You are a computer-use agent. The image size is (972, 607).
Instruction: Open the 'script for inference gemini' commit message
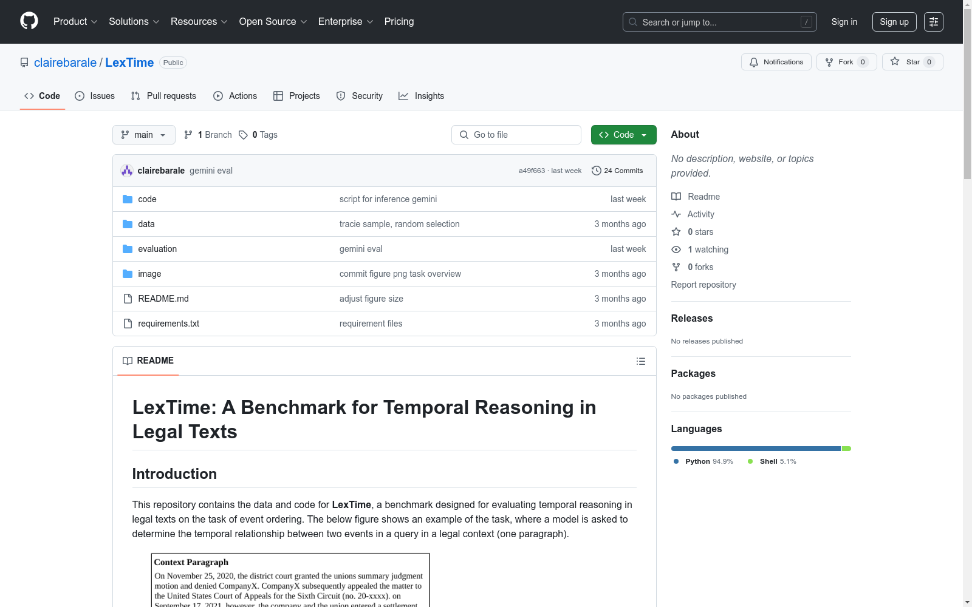[388, 199]
